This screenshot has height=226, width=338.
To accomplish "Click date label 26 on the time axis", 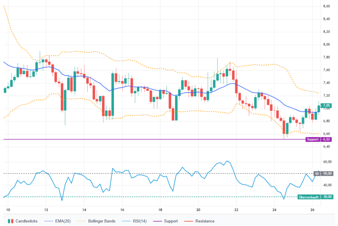I will (x=312, y=210).
